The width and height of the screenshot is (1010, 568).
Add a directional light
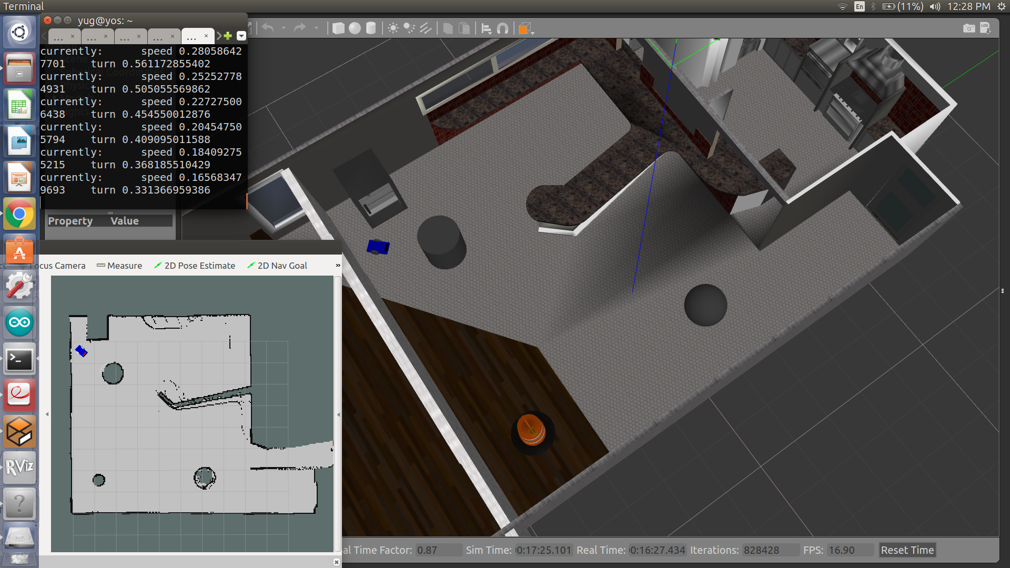426,28
